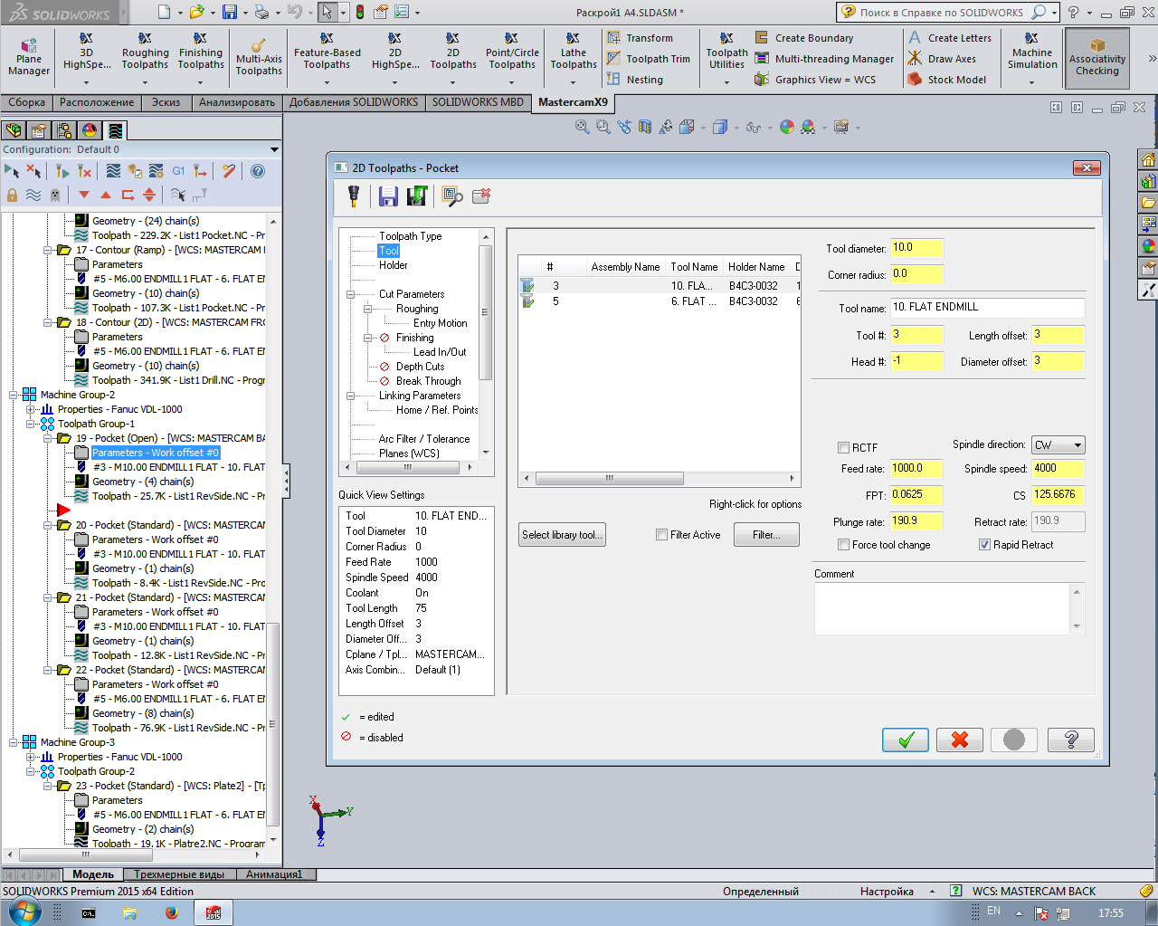This screenshot has width=1158, height=926.
Task: Select Linking Parameters in the tree
Action: point(419,396)
